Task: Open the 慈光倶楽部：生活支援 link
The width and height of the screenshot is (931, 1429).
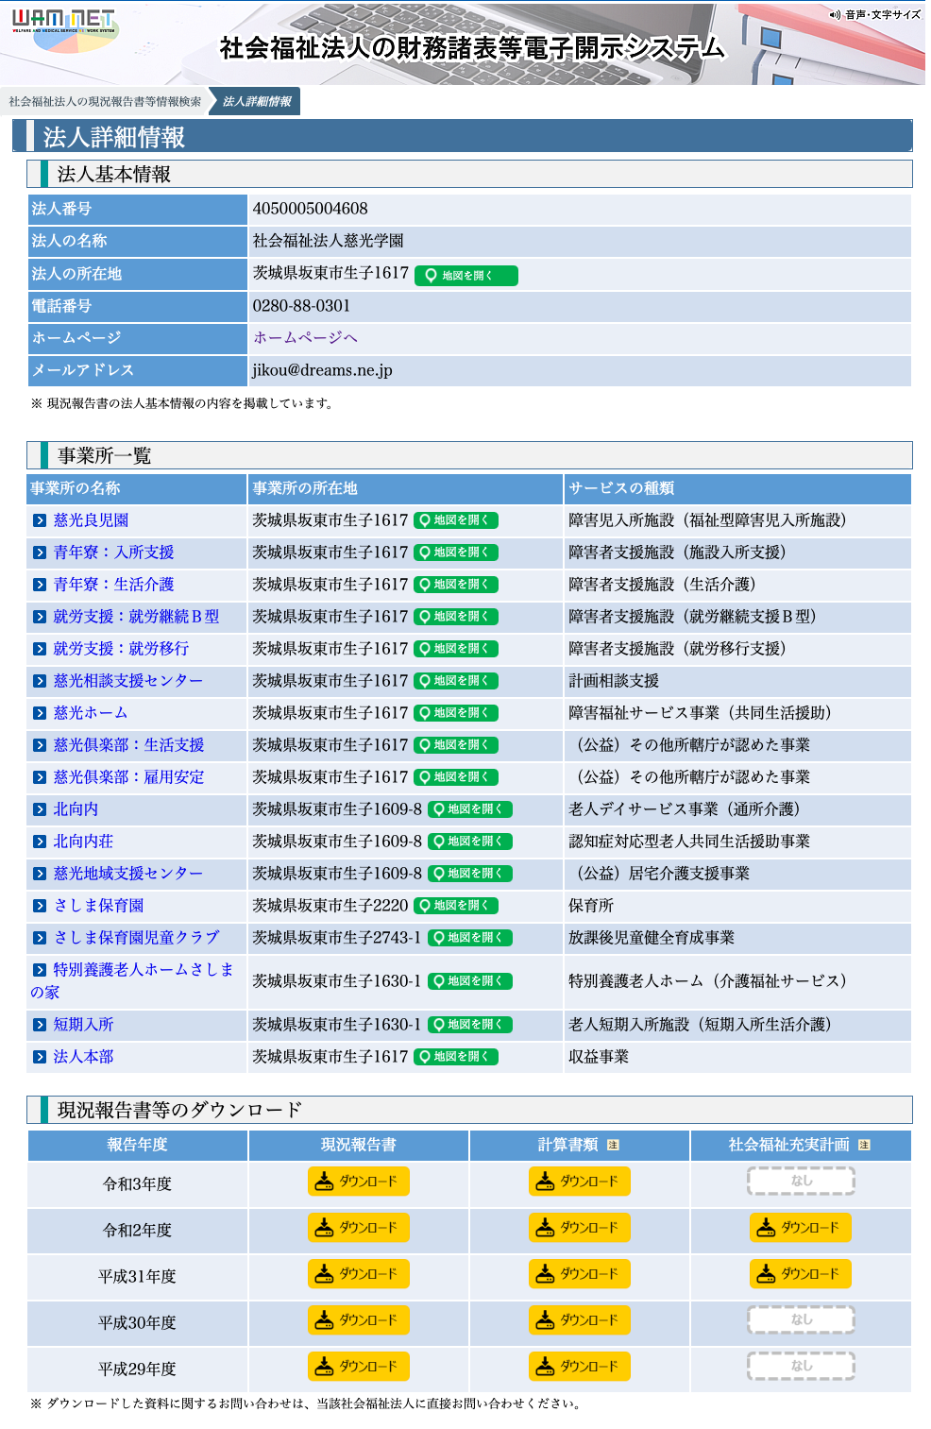Action: 128,745
